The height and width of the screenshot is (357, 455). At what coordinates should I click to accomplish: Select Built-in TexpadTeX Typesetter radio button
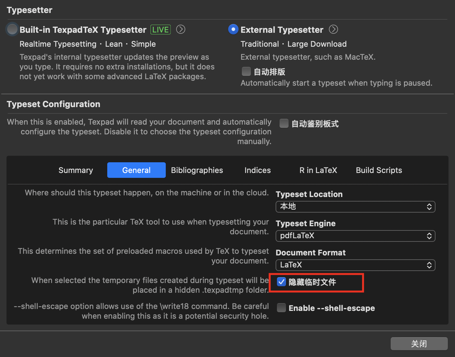coord(12,30)
